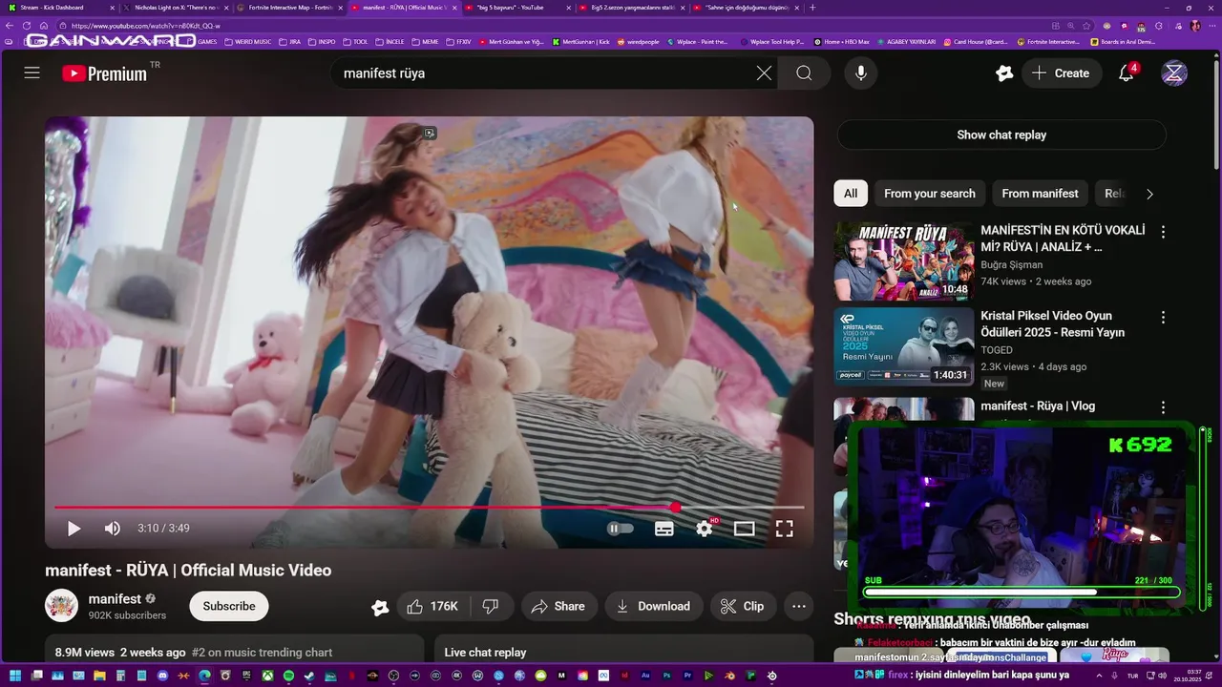The image size is (1222, 687).
Task: Download the video
Action: (654, 606)
